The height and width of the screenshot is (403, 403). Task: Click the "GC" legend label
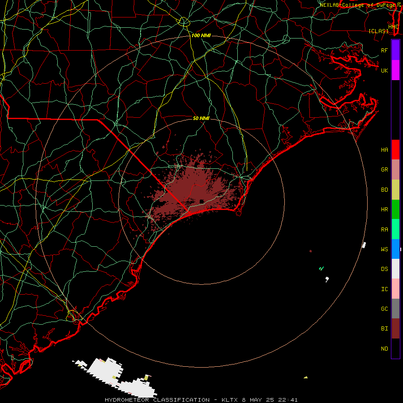pos(384,309)
